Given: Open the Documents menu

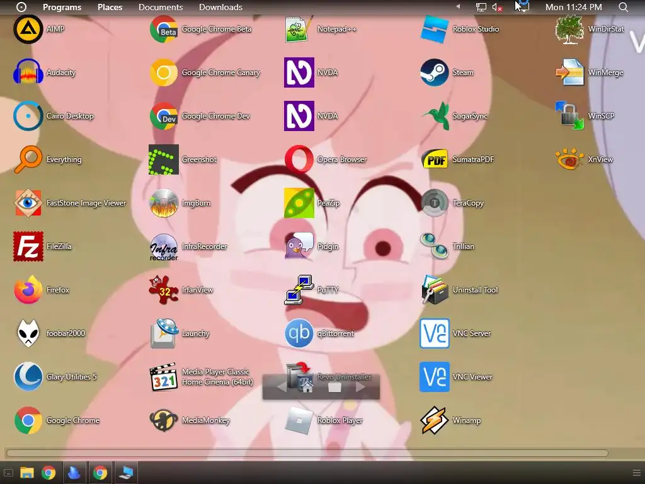Looking at the screenshot, I should [x=161, y=7].
